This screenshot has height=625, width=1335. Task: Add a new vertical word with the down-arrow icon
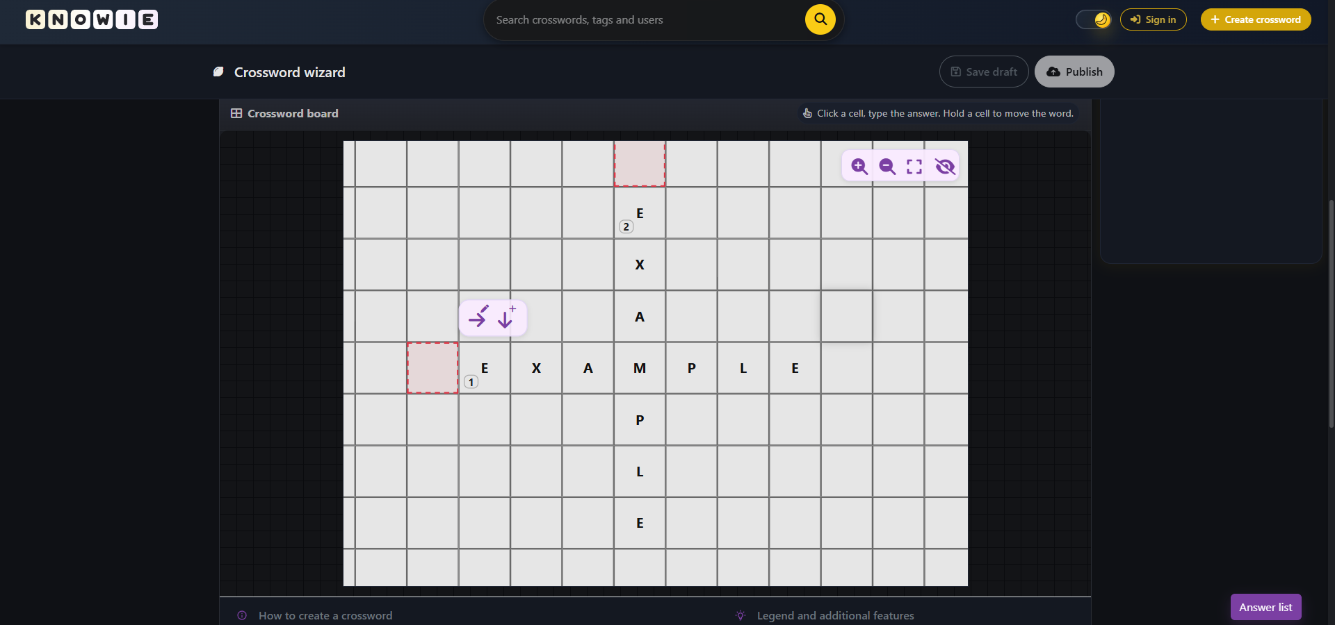tap(506, 317)
